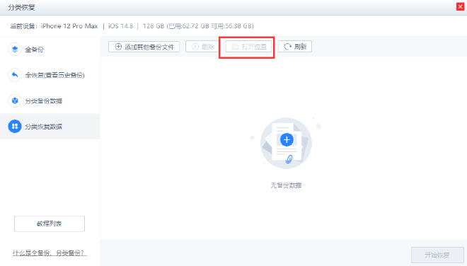The image size is (467, 266).
Task: Click 打开位置 button
Action: pyautogui.click(x=248, y=47)
